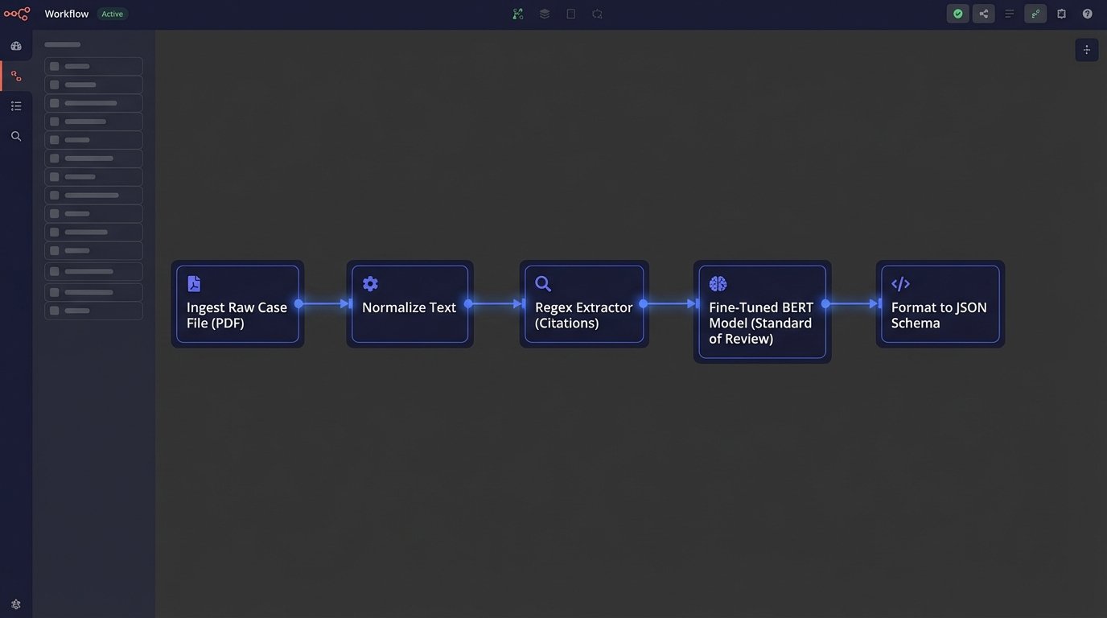This screenshot has width=1107, height=618.
Task: Expand the sync icon in the center toolbar
Action: coord(597,14)
